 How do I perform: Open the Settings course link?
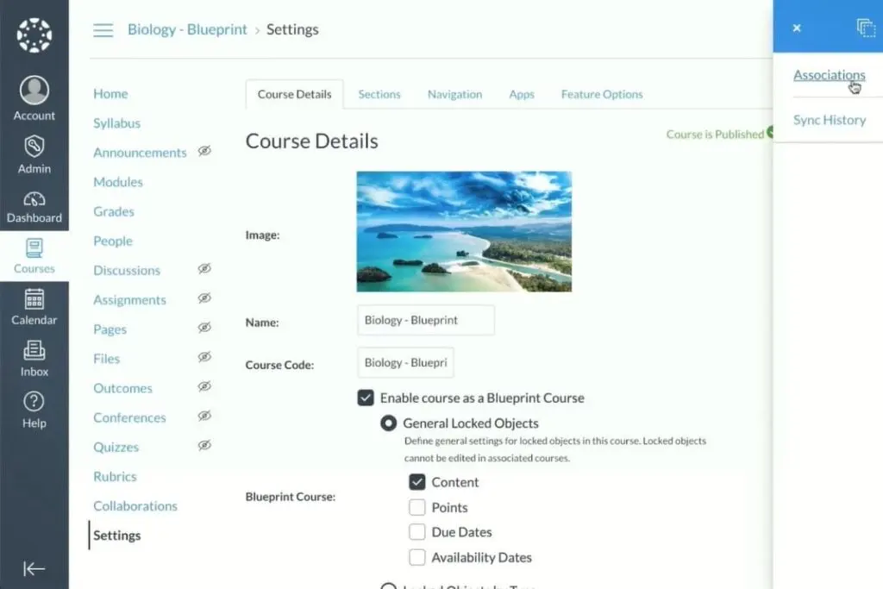(117, 536)
